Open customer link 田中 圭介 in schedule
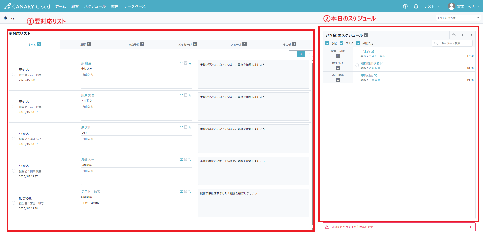The height and width of the screenshot is (236, 483). 374,80
